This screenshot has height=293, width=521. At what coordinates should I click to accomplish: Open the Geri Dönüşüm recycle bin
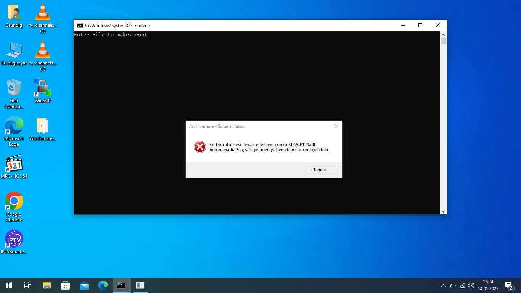14,88
